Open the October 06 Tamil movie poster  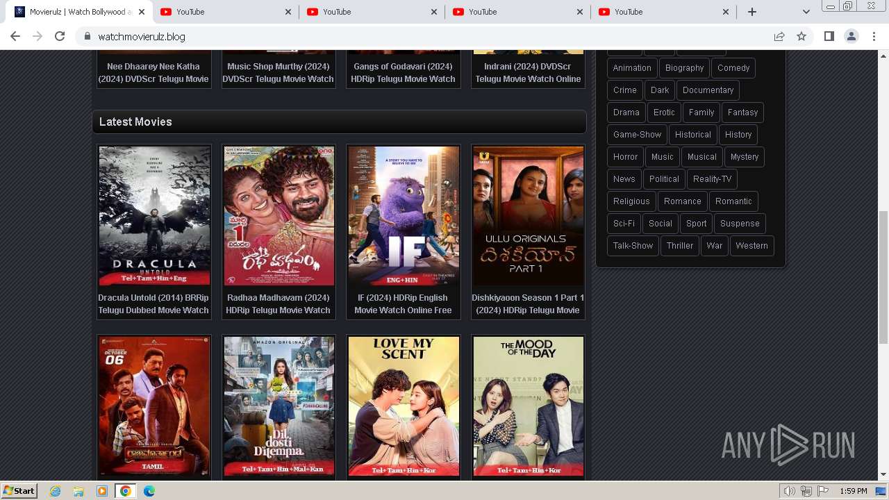click(x=154, y=406)
